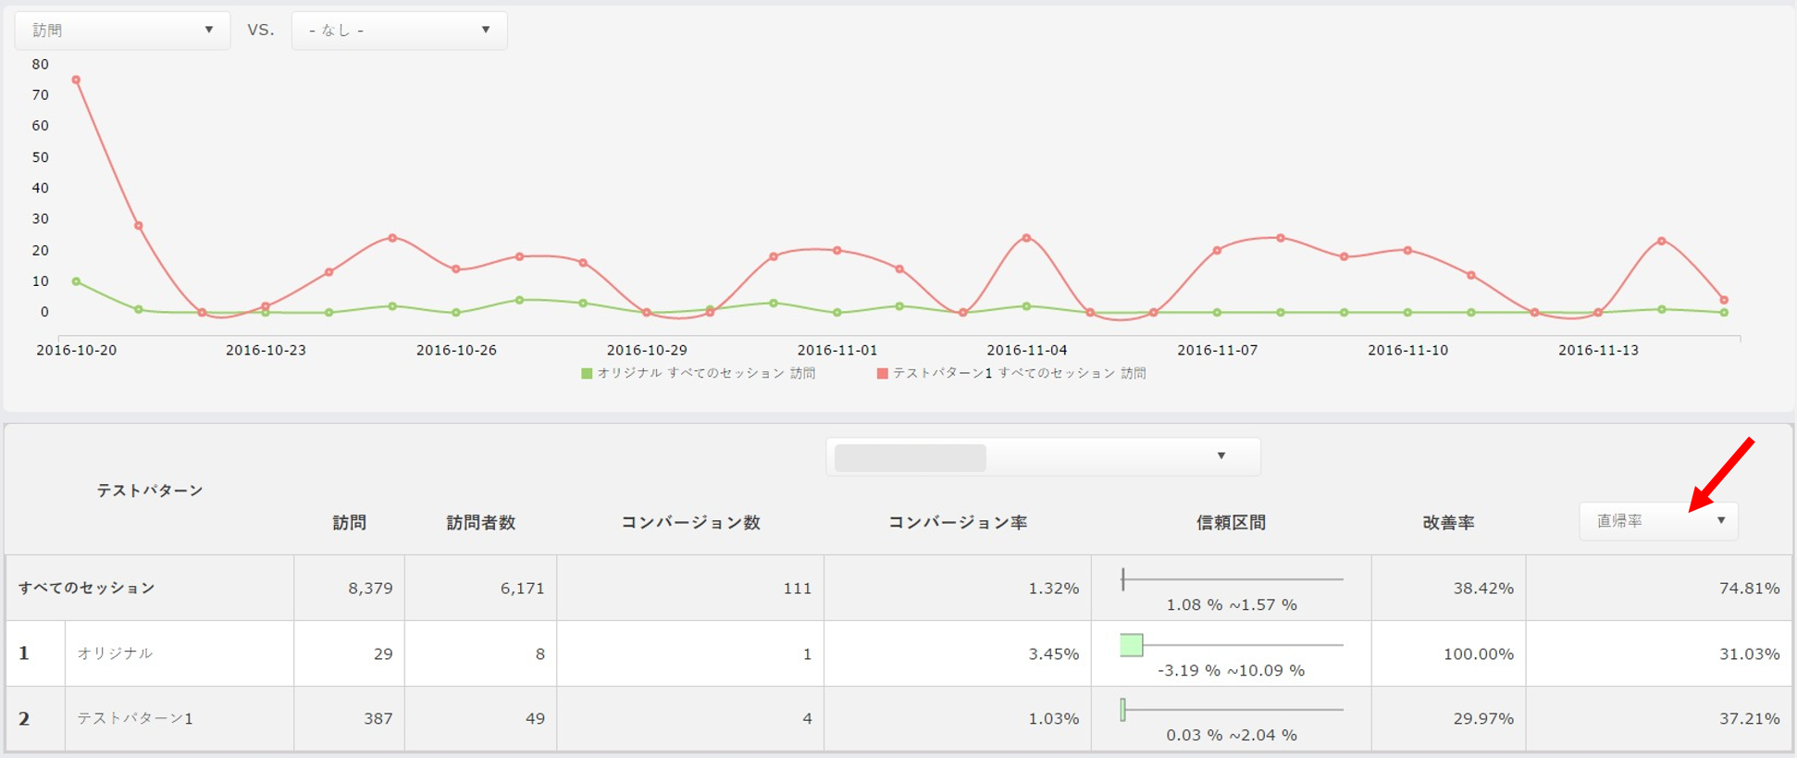Click visits value 8,379

tap(370, 588)
